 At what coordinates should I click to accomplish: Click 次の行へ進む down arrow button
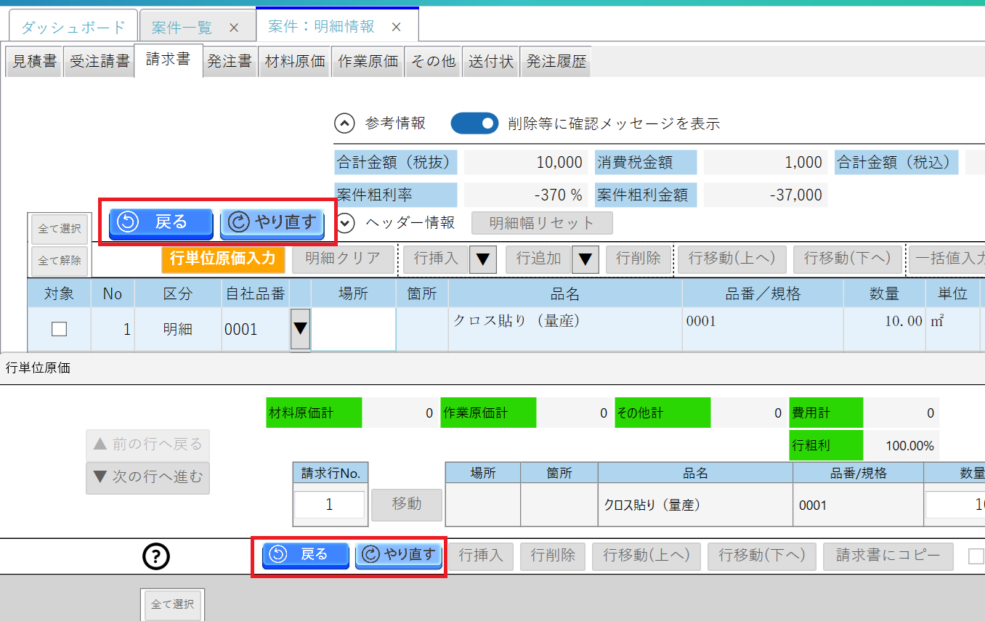(147, 478)
